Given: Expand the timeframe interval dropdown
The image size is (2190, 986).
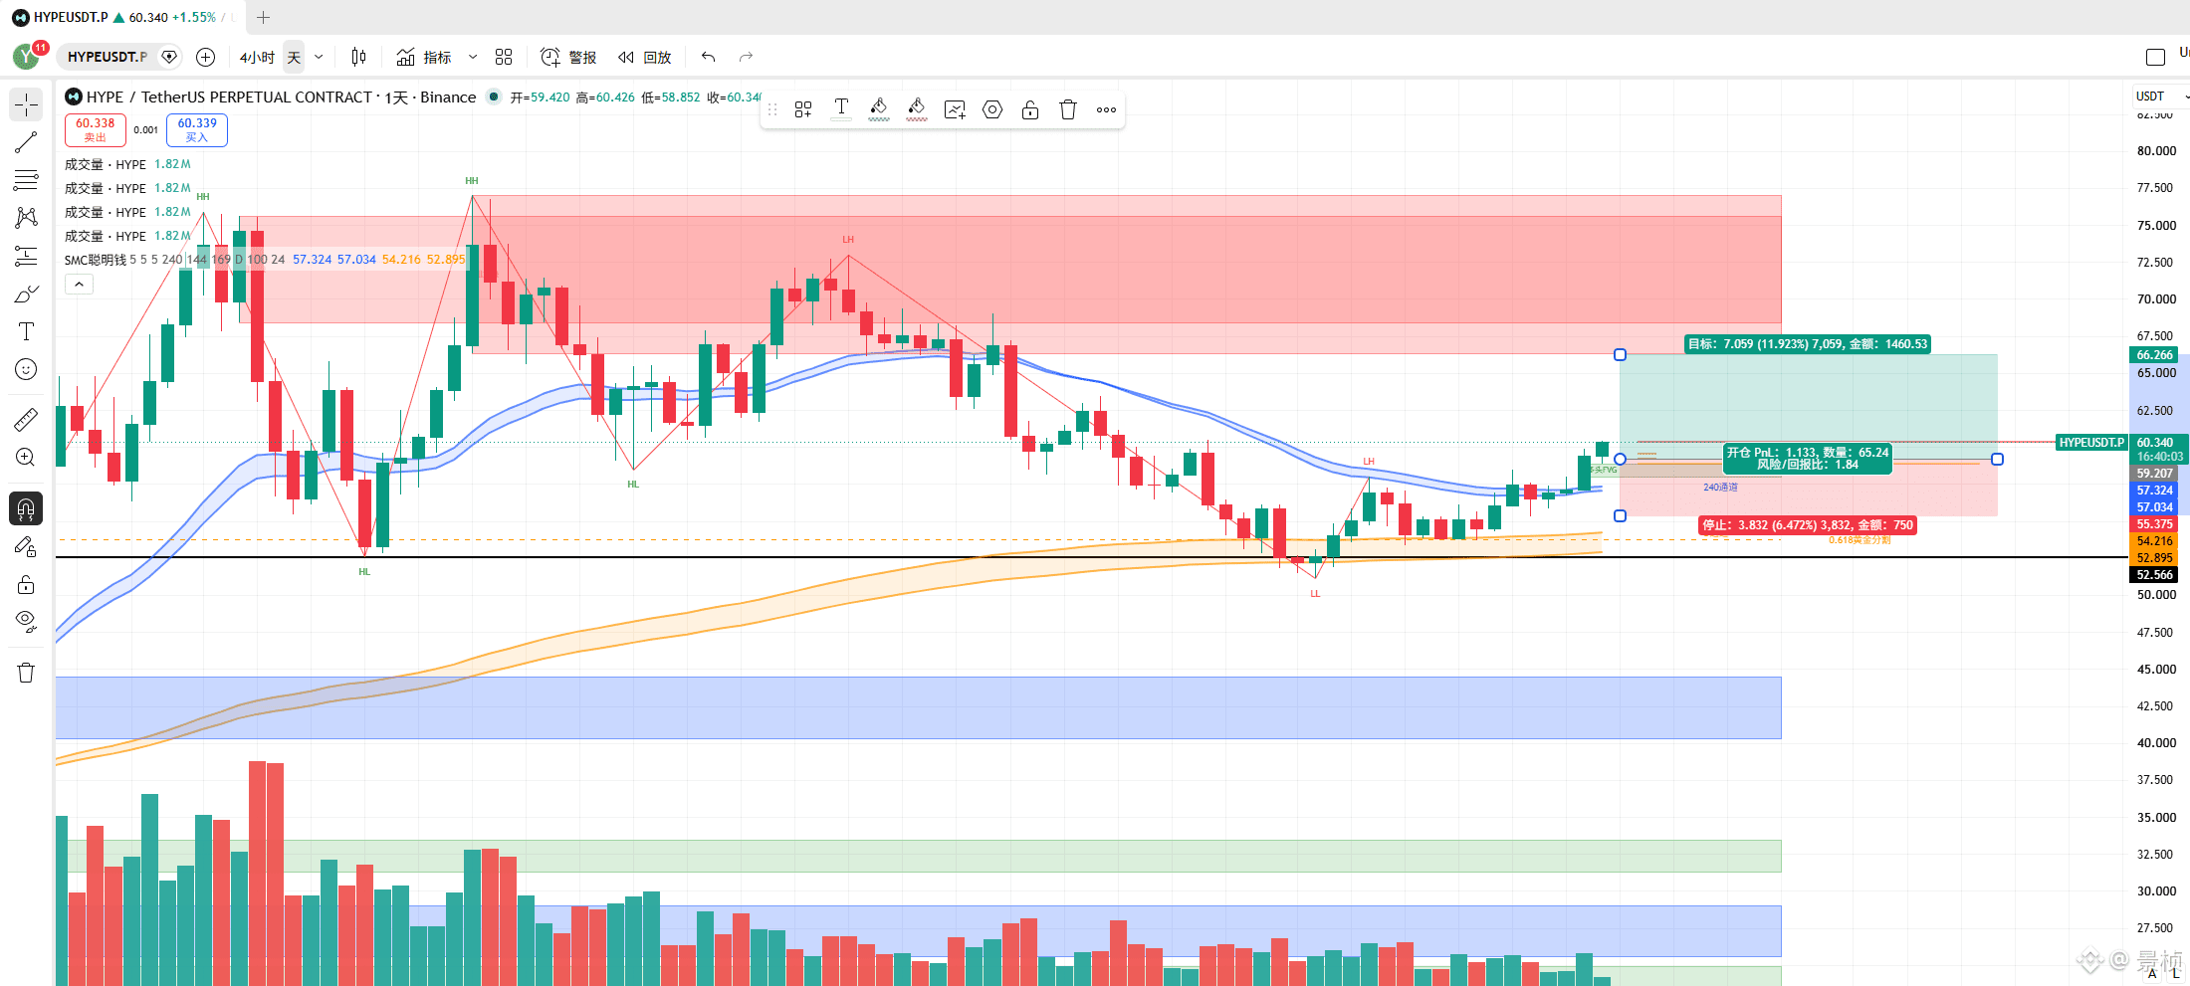Looking at the screenshot, I should pyautogui.click(x=319, y=57).
